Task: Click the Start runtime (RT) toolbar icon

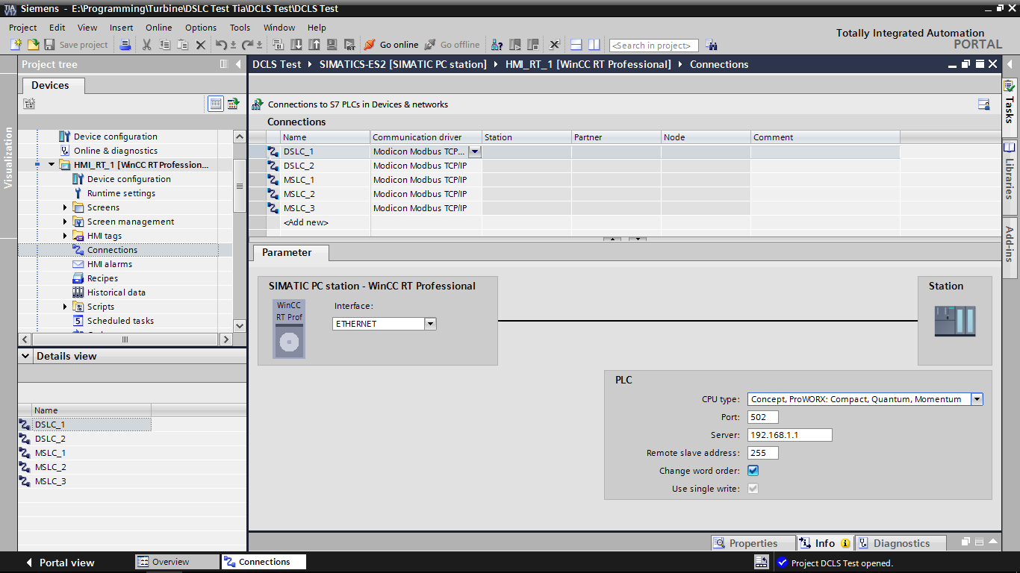Action: pos(348,45)
